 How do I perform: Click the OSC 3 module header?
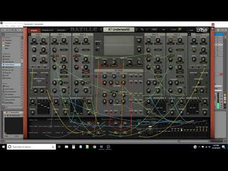pyautogui.click(x=154, y=34)
